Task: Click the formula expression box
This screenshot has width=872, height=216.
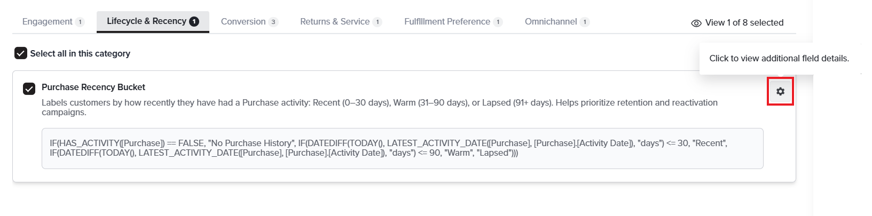Action: [402, 148]
